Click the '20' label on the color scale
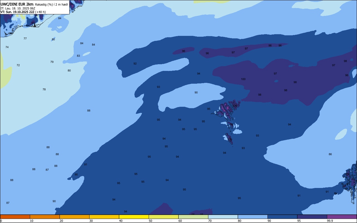Screen dimensions: 357x223 click(x=61, y=221)
